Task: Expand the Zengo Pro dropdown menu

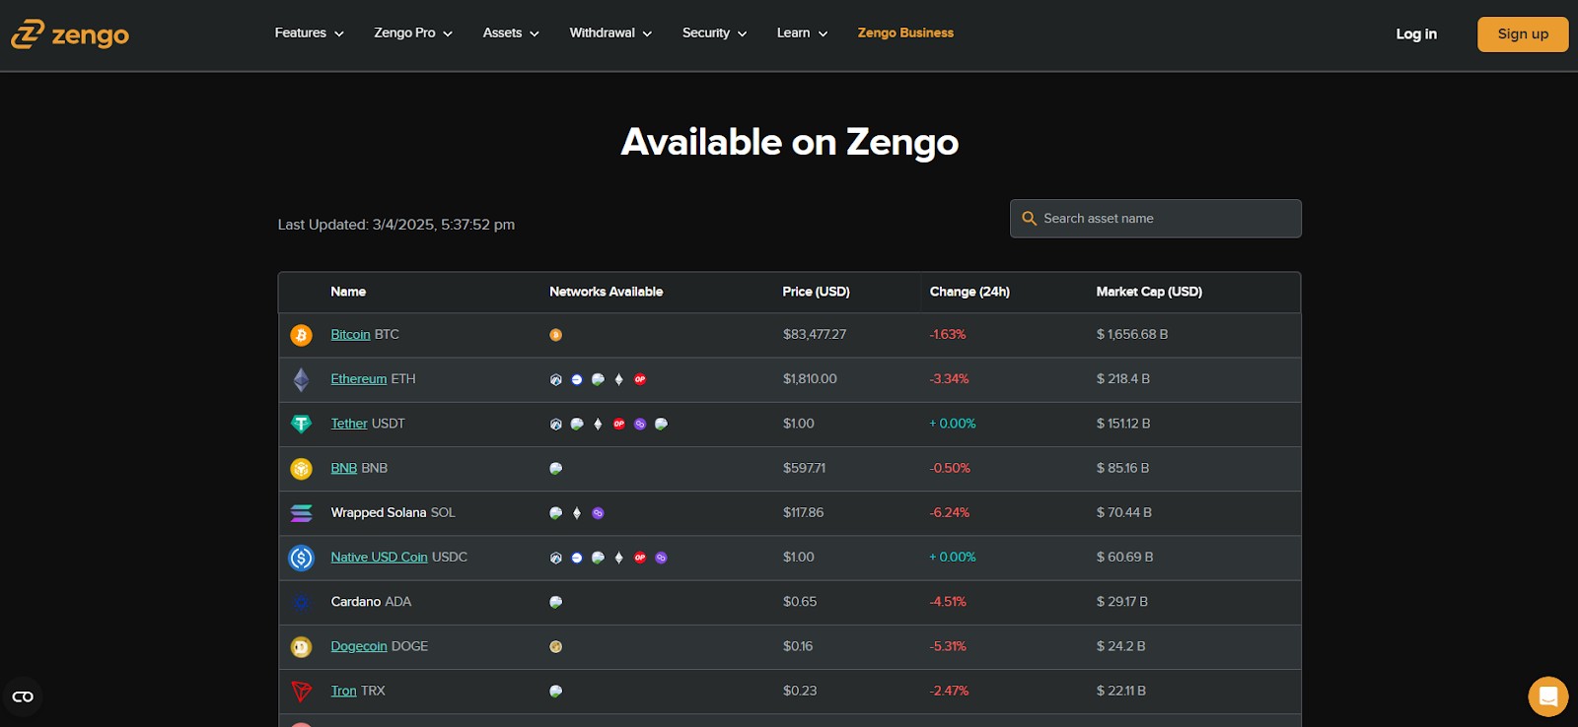Action: tap(413, 33)
